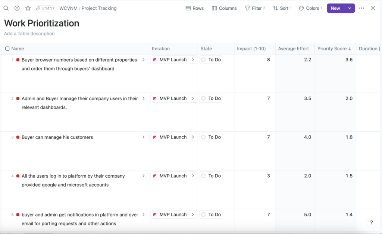
Task: Click the New button
Action: tap(335, 8)
